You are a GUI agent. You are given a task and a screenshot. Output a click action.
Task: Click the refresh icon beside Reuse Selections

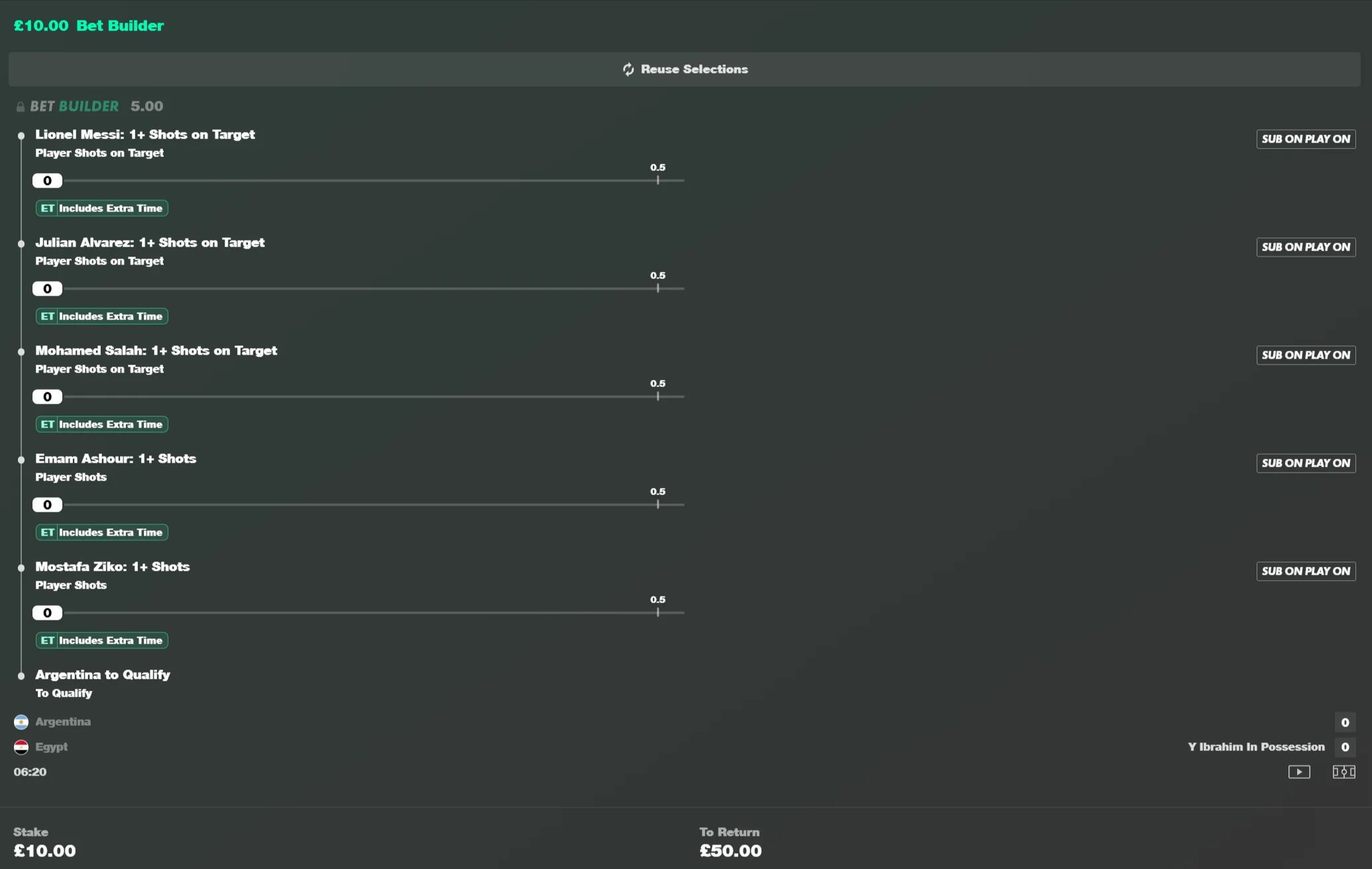628,70
